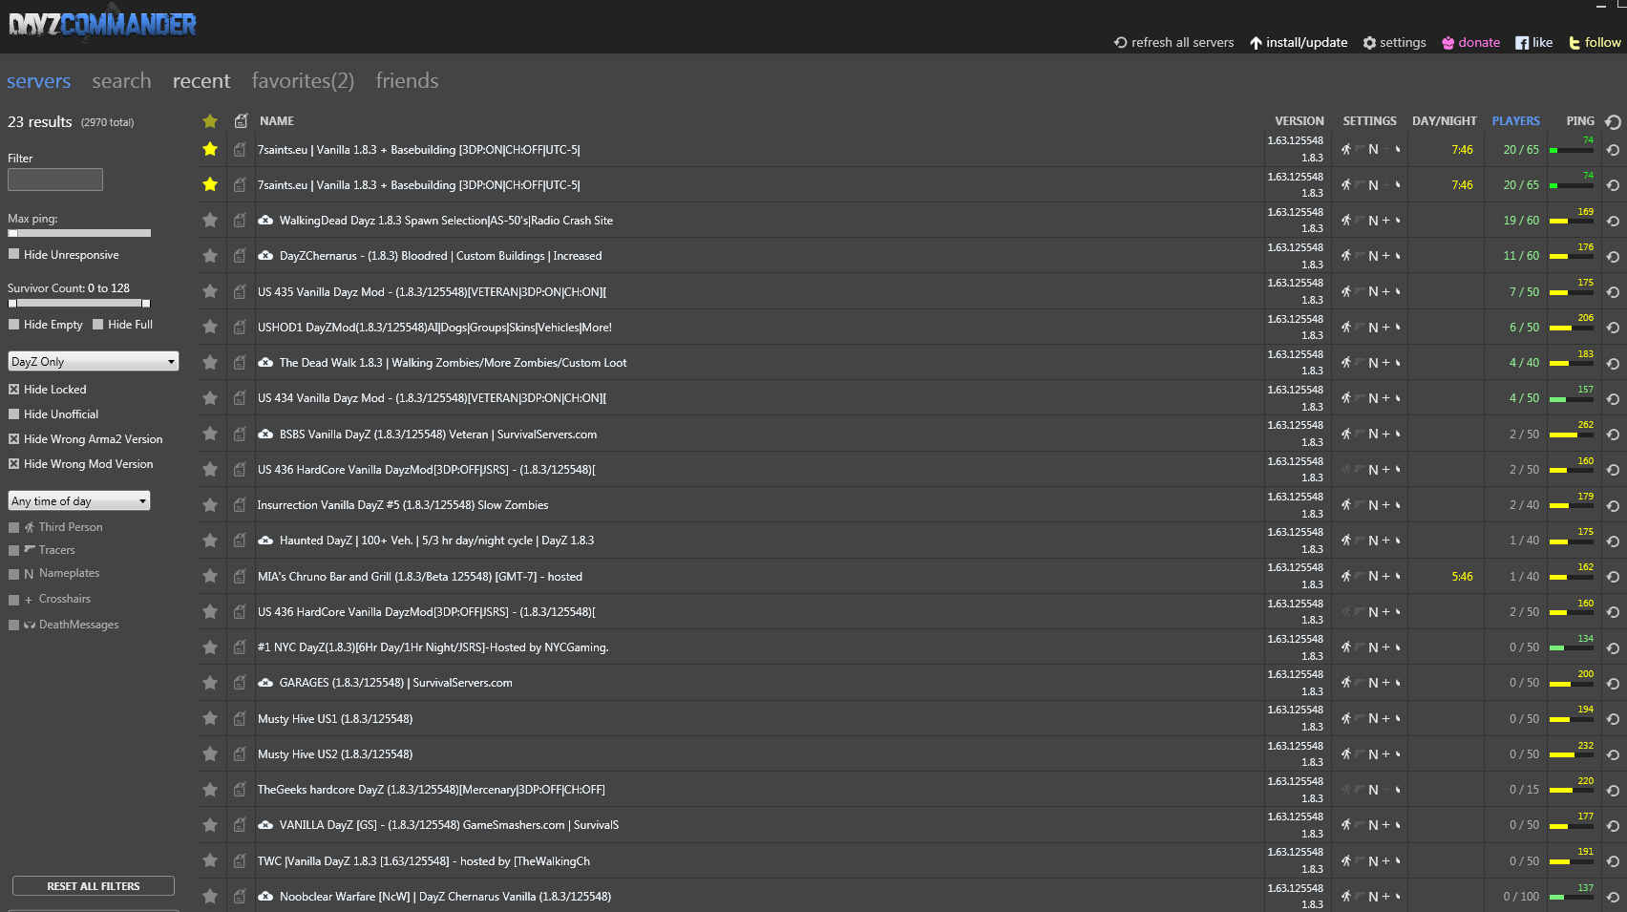Screen dimensions: 1627x912
Task: Click install/update
Action: pos(1299,43)
